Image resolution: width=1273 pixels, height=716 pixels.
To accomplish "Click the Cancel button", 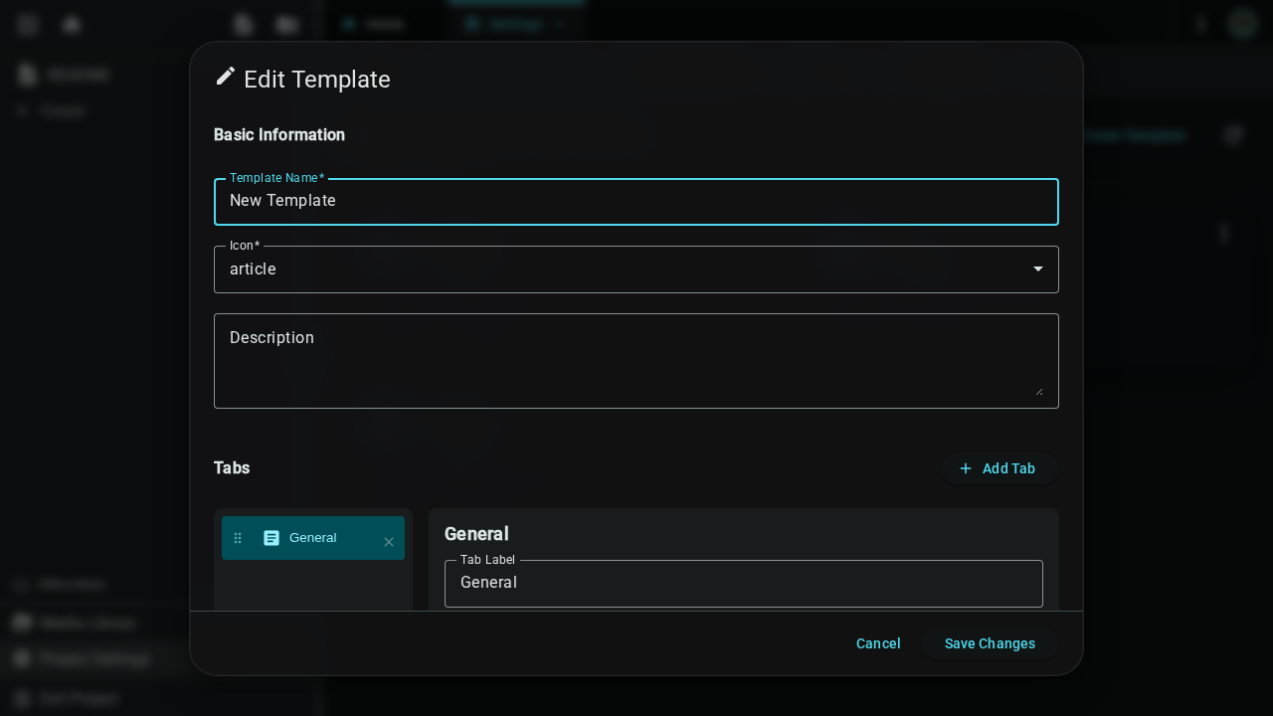I will [x=878, y=643].
